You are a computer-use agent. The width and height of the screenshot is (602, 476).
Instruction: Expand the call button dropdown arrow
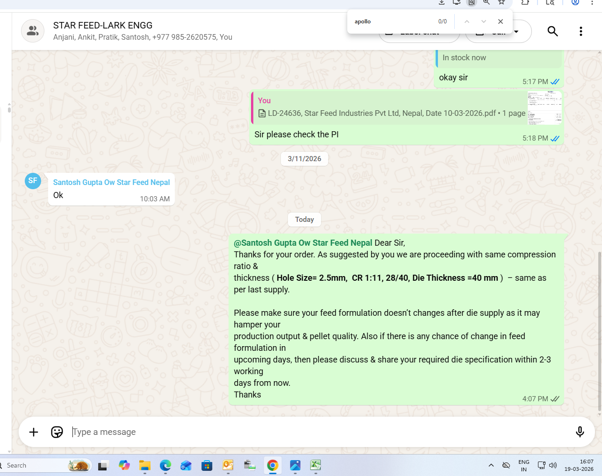(516, 32)
